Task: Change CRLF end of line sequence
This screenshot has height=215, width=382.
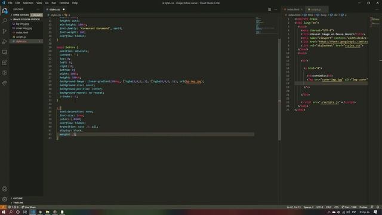Action: (328, 207)
